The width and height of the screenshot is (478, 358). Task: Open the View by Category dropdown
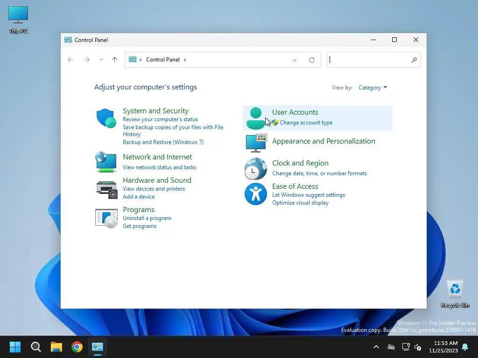(x=373, y=88)
